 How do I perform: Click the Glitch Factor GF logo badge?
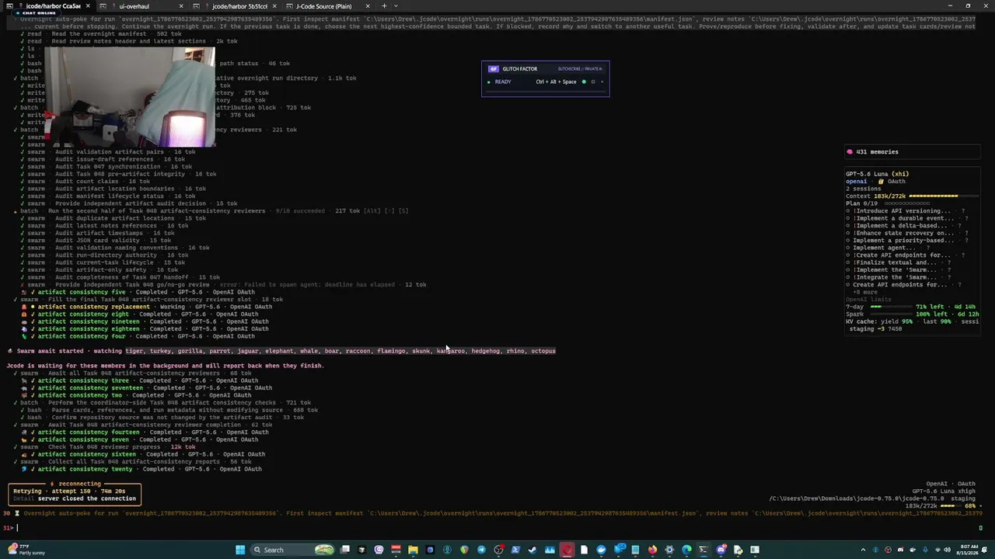pyautogui.click(x=493, y=69)
